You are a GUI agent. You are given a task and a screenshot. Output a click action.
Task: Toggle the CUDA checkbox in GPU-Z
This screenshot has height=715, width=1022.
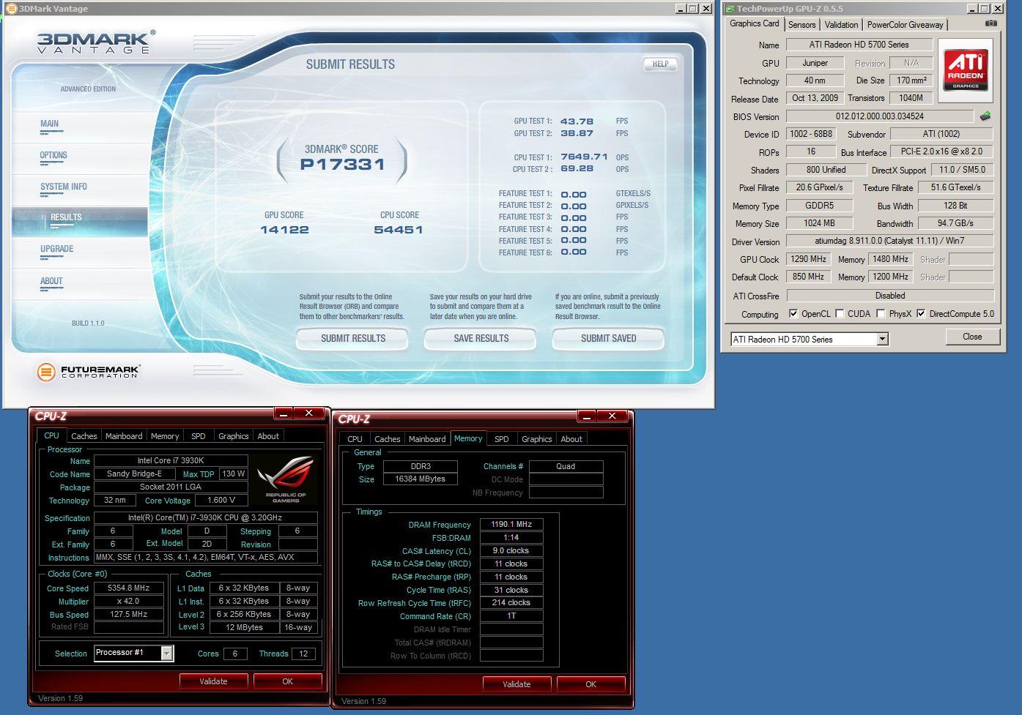[840, 314]
